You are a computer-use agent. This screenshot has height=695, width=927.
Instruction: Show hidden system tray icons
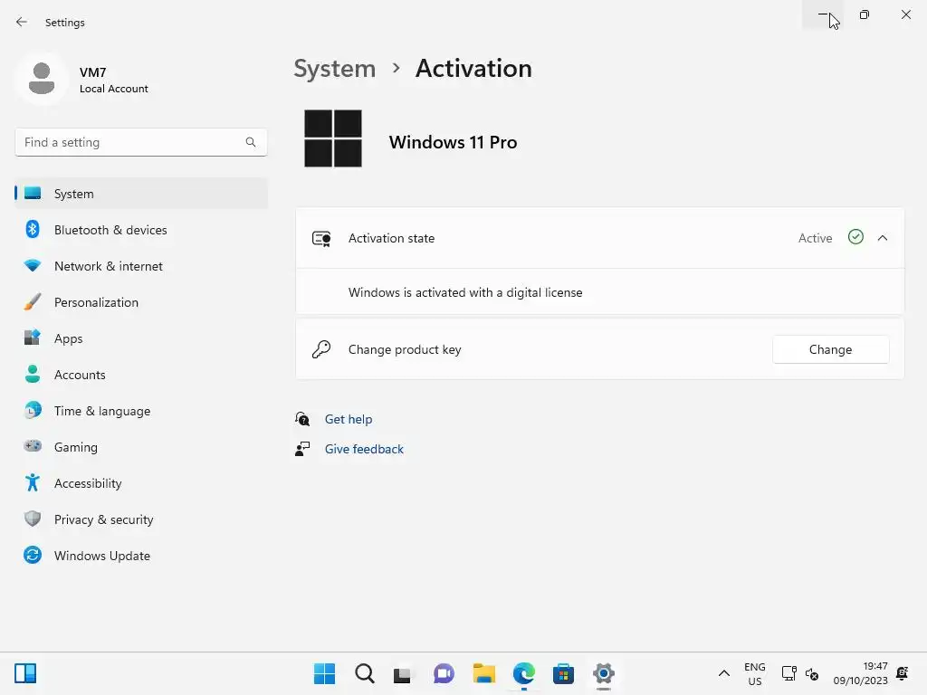723,673
